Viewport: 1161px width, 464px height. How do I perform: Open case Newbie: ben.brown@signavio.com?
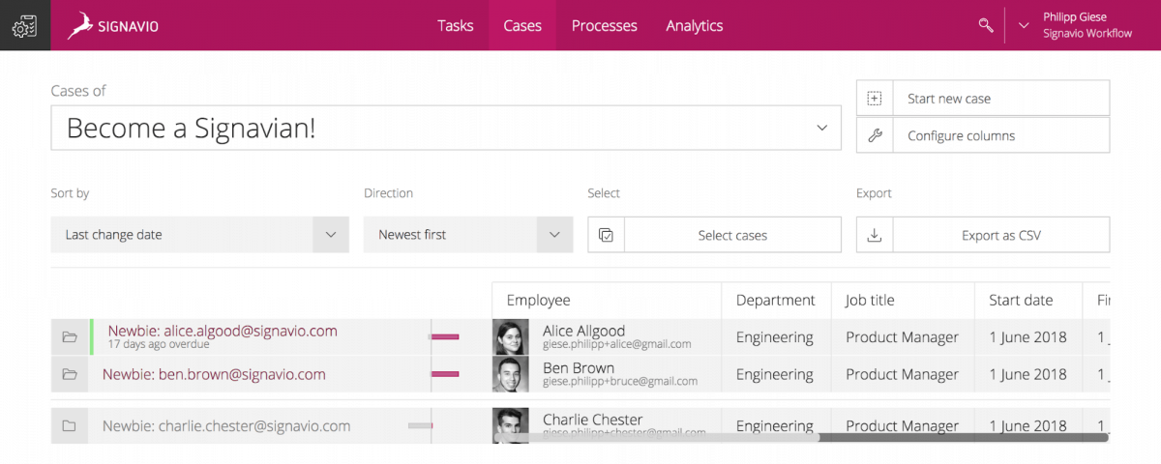tap(214, 374)
